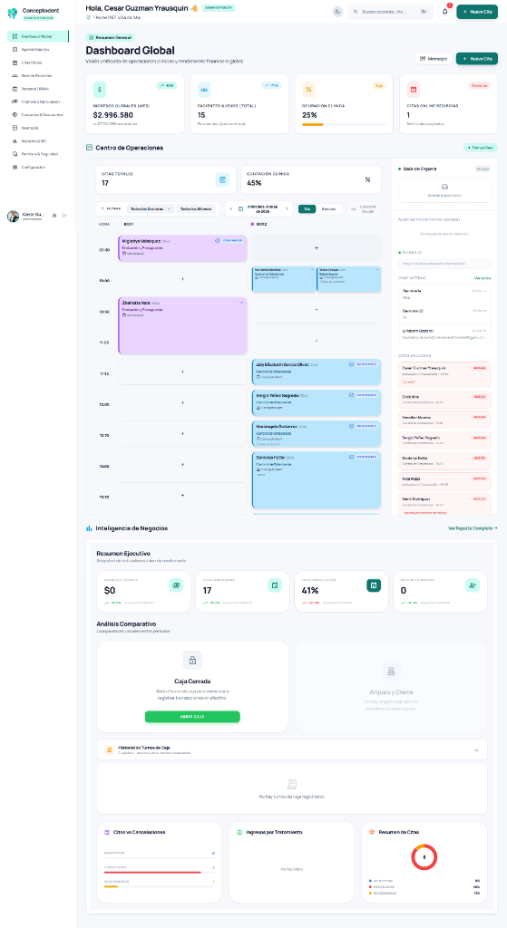Go to previous day with left chevron

(231, 209)
